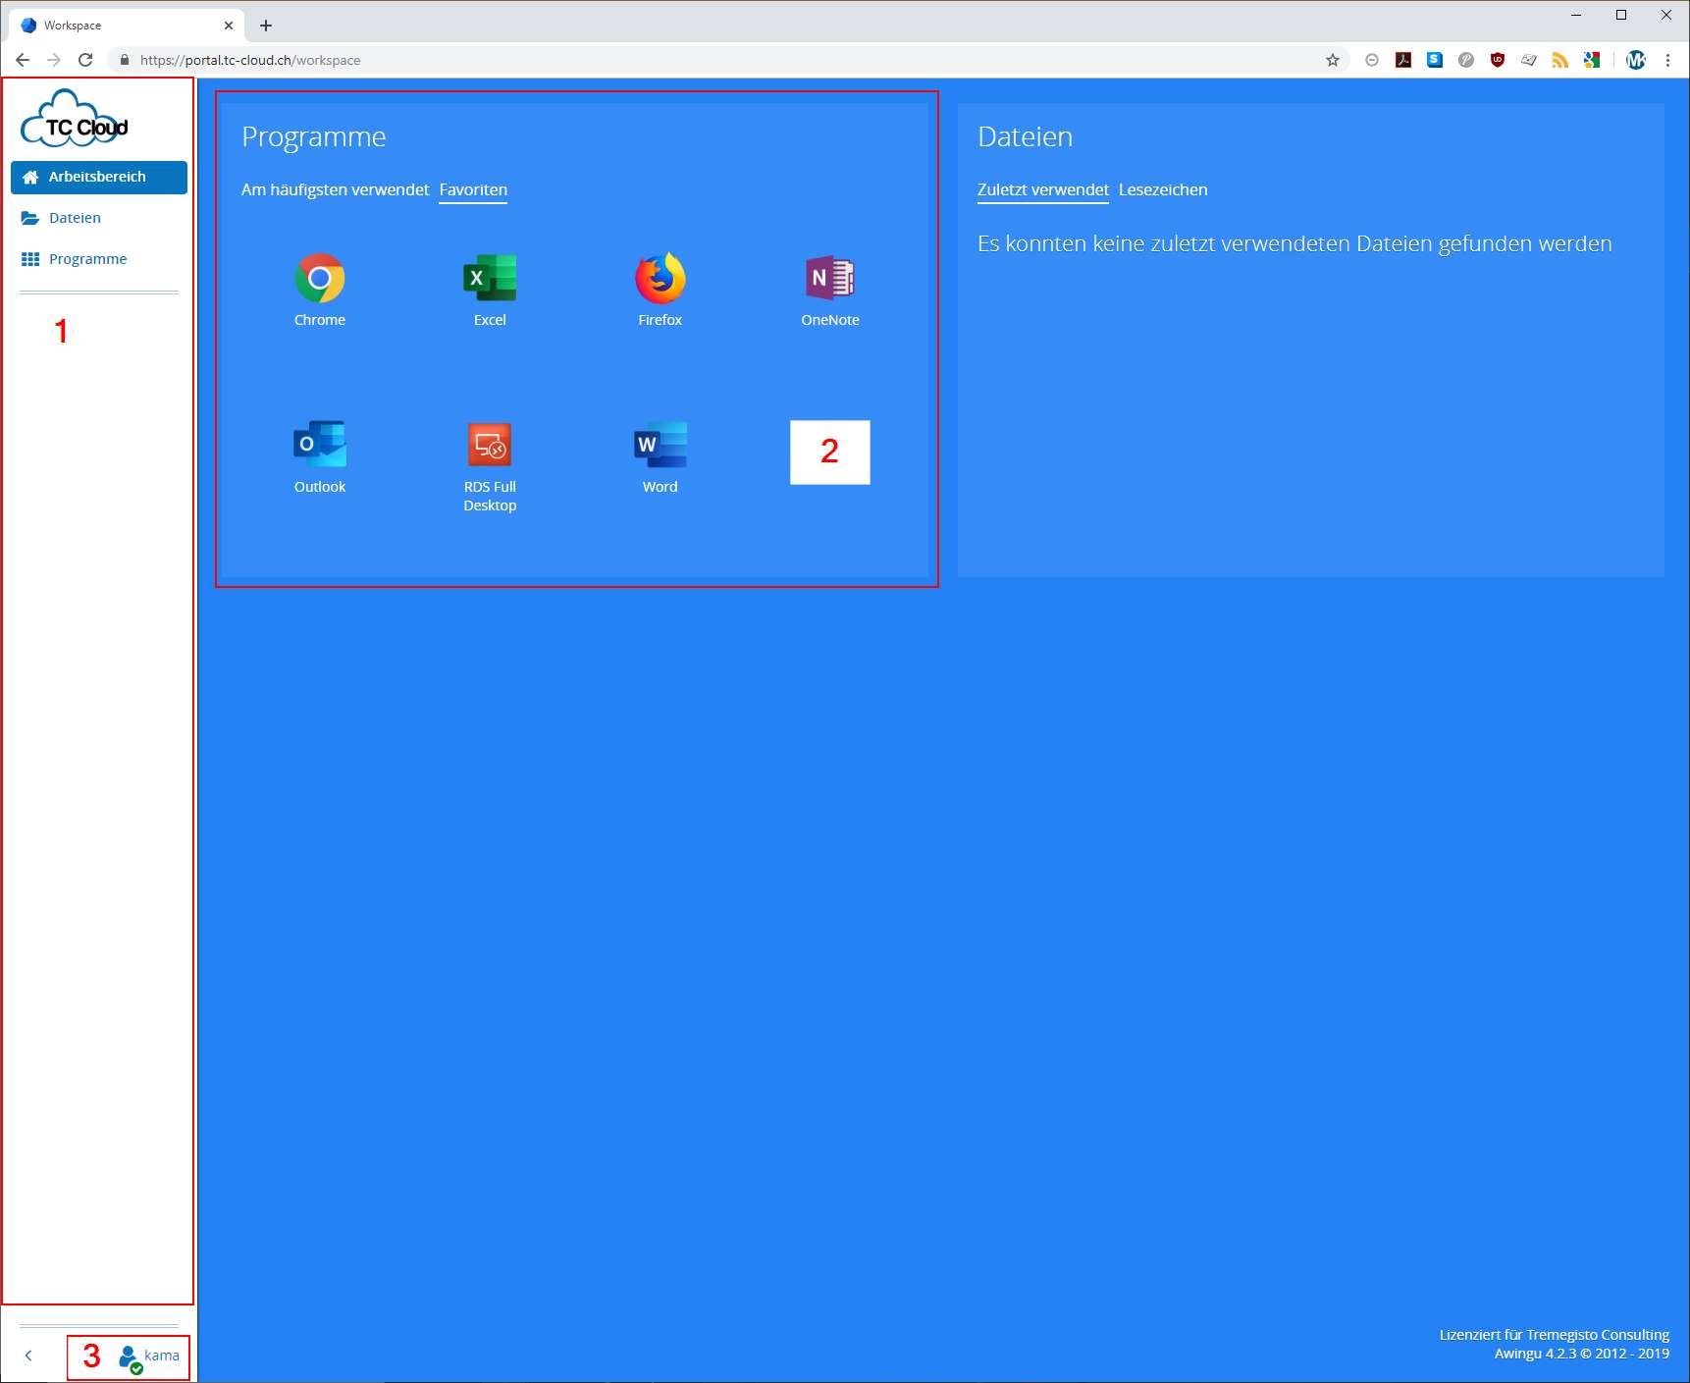The image size is (1690, 1383).
Task: Click the 'Es konnten keine zuletzt verwendeten Dateien' message
Action: point(1294,243)
